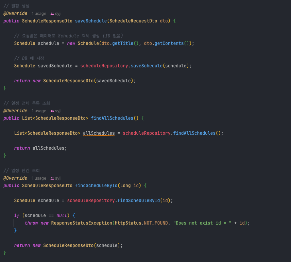This screenshot has height=262, width=291.
Task: Click NOT_FOUND constant
Action: click(x=156, y=223)
